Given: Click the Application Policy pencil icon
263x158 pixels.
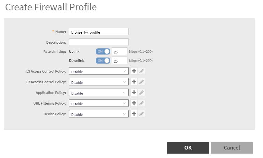Looking at the screenshot, I should (142, 93).
